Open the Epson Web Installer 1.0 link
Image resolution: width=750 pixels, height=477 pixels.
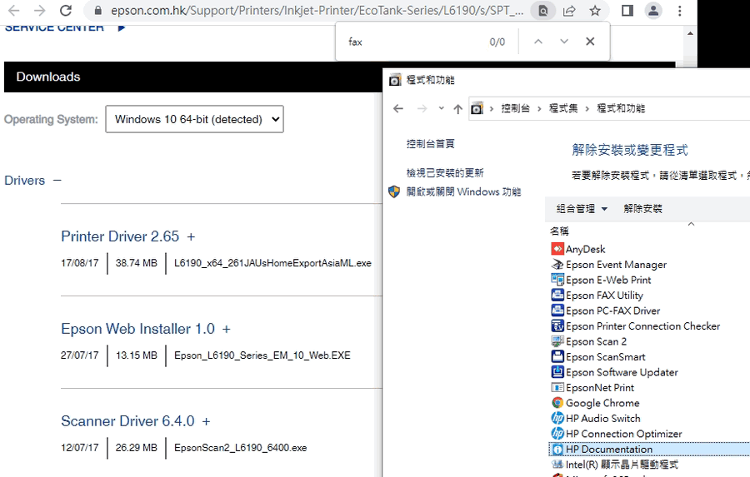(x=137, y=329)
